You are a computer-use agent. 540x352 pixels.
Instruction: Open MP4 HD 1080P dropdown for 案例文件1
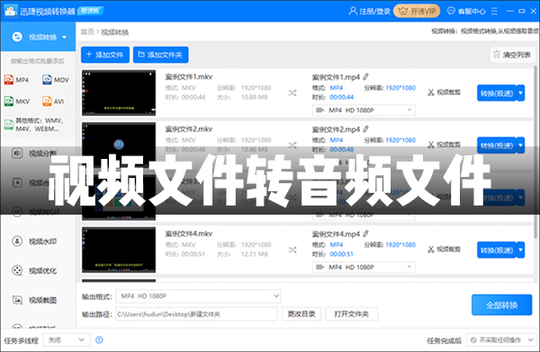[x=364, y=110]
